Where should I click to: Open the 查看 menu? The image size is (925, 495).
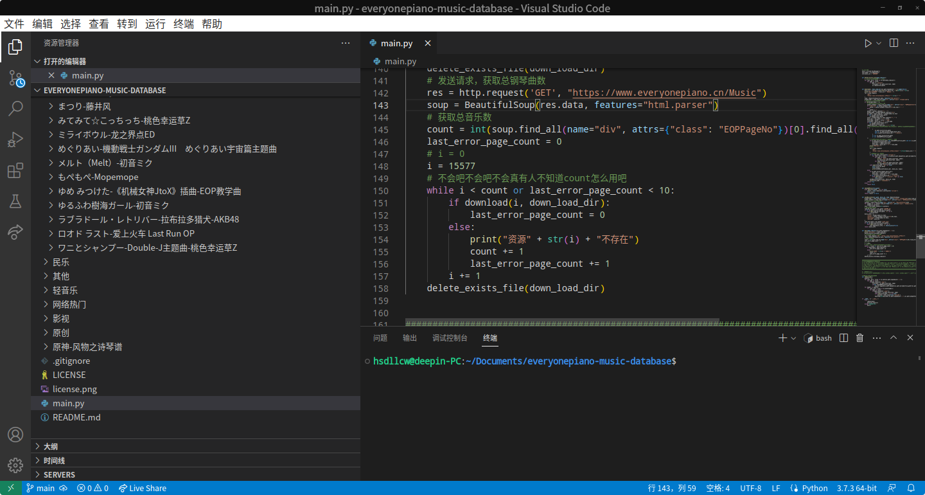[x=99, y=24]
